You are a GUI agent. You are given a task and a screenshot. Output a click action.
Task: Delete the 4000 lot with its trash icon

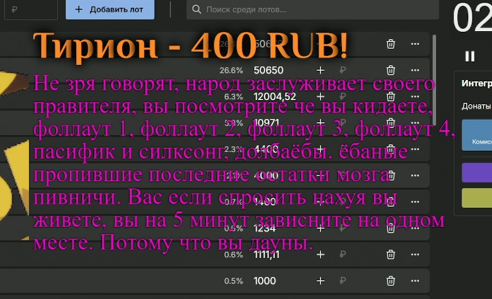click(x=391, y=175)
